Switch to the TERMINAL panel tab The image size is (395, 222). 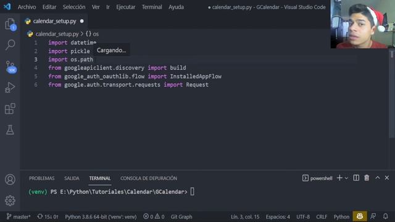point(100,178)
